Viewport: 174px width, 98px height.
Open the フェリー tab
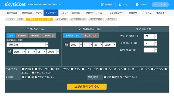(x=64, y=13)
